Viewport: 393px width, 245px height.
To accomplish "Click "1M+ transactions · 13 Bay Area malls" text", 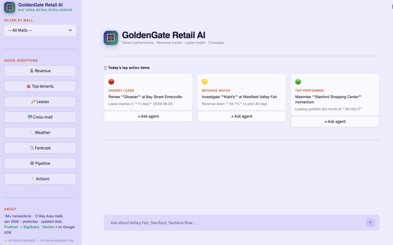I will point(33,216).
